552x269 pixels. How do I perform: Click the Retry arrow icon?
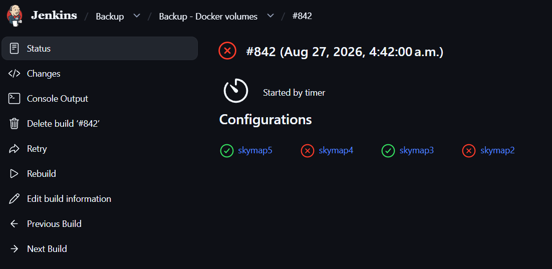point(14,149)
